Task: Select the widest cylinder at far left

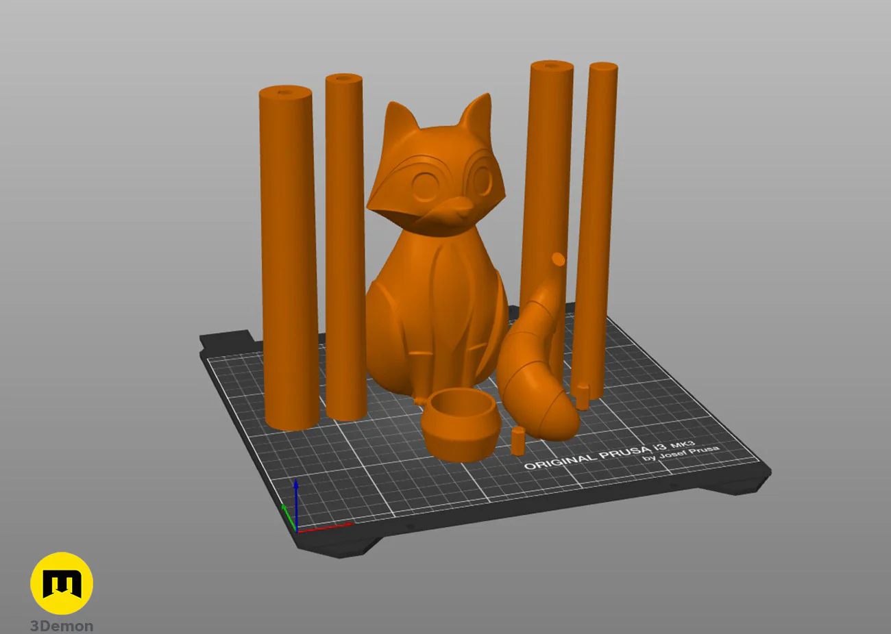Action: tap(288, 258)
